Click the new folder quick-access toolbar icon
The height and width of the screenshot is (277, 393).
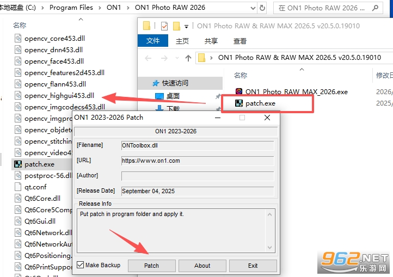point(176,26)
